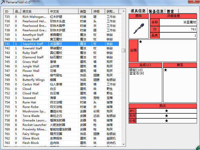Click the list scrollbar down arrow
This screenshot has width=200, height=150.
click(x=123, y=144)
